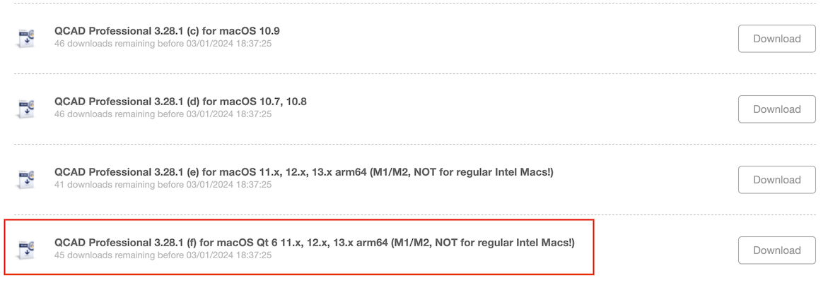Image resolution: width=828 pixels, height=285 pixels.
Task: Download QCAD Professional 3.28.1 (c) for macOS 10.9
Action: [776, 39]
